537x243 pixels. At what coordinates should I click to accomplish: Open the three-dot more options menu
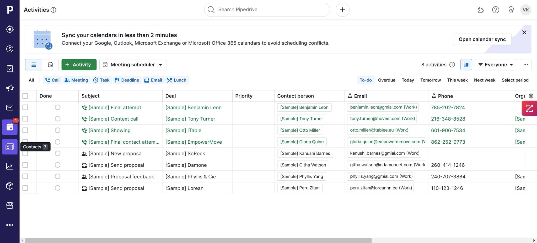525,65
